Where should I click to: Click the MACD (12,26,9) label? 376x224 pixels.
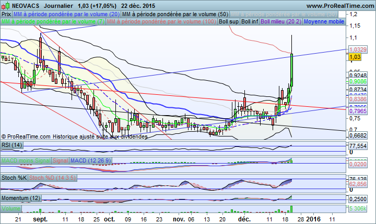point(90,161)
